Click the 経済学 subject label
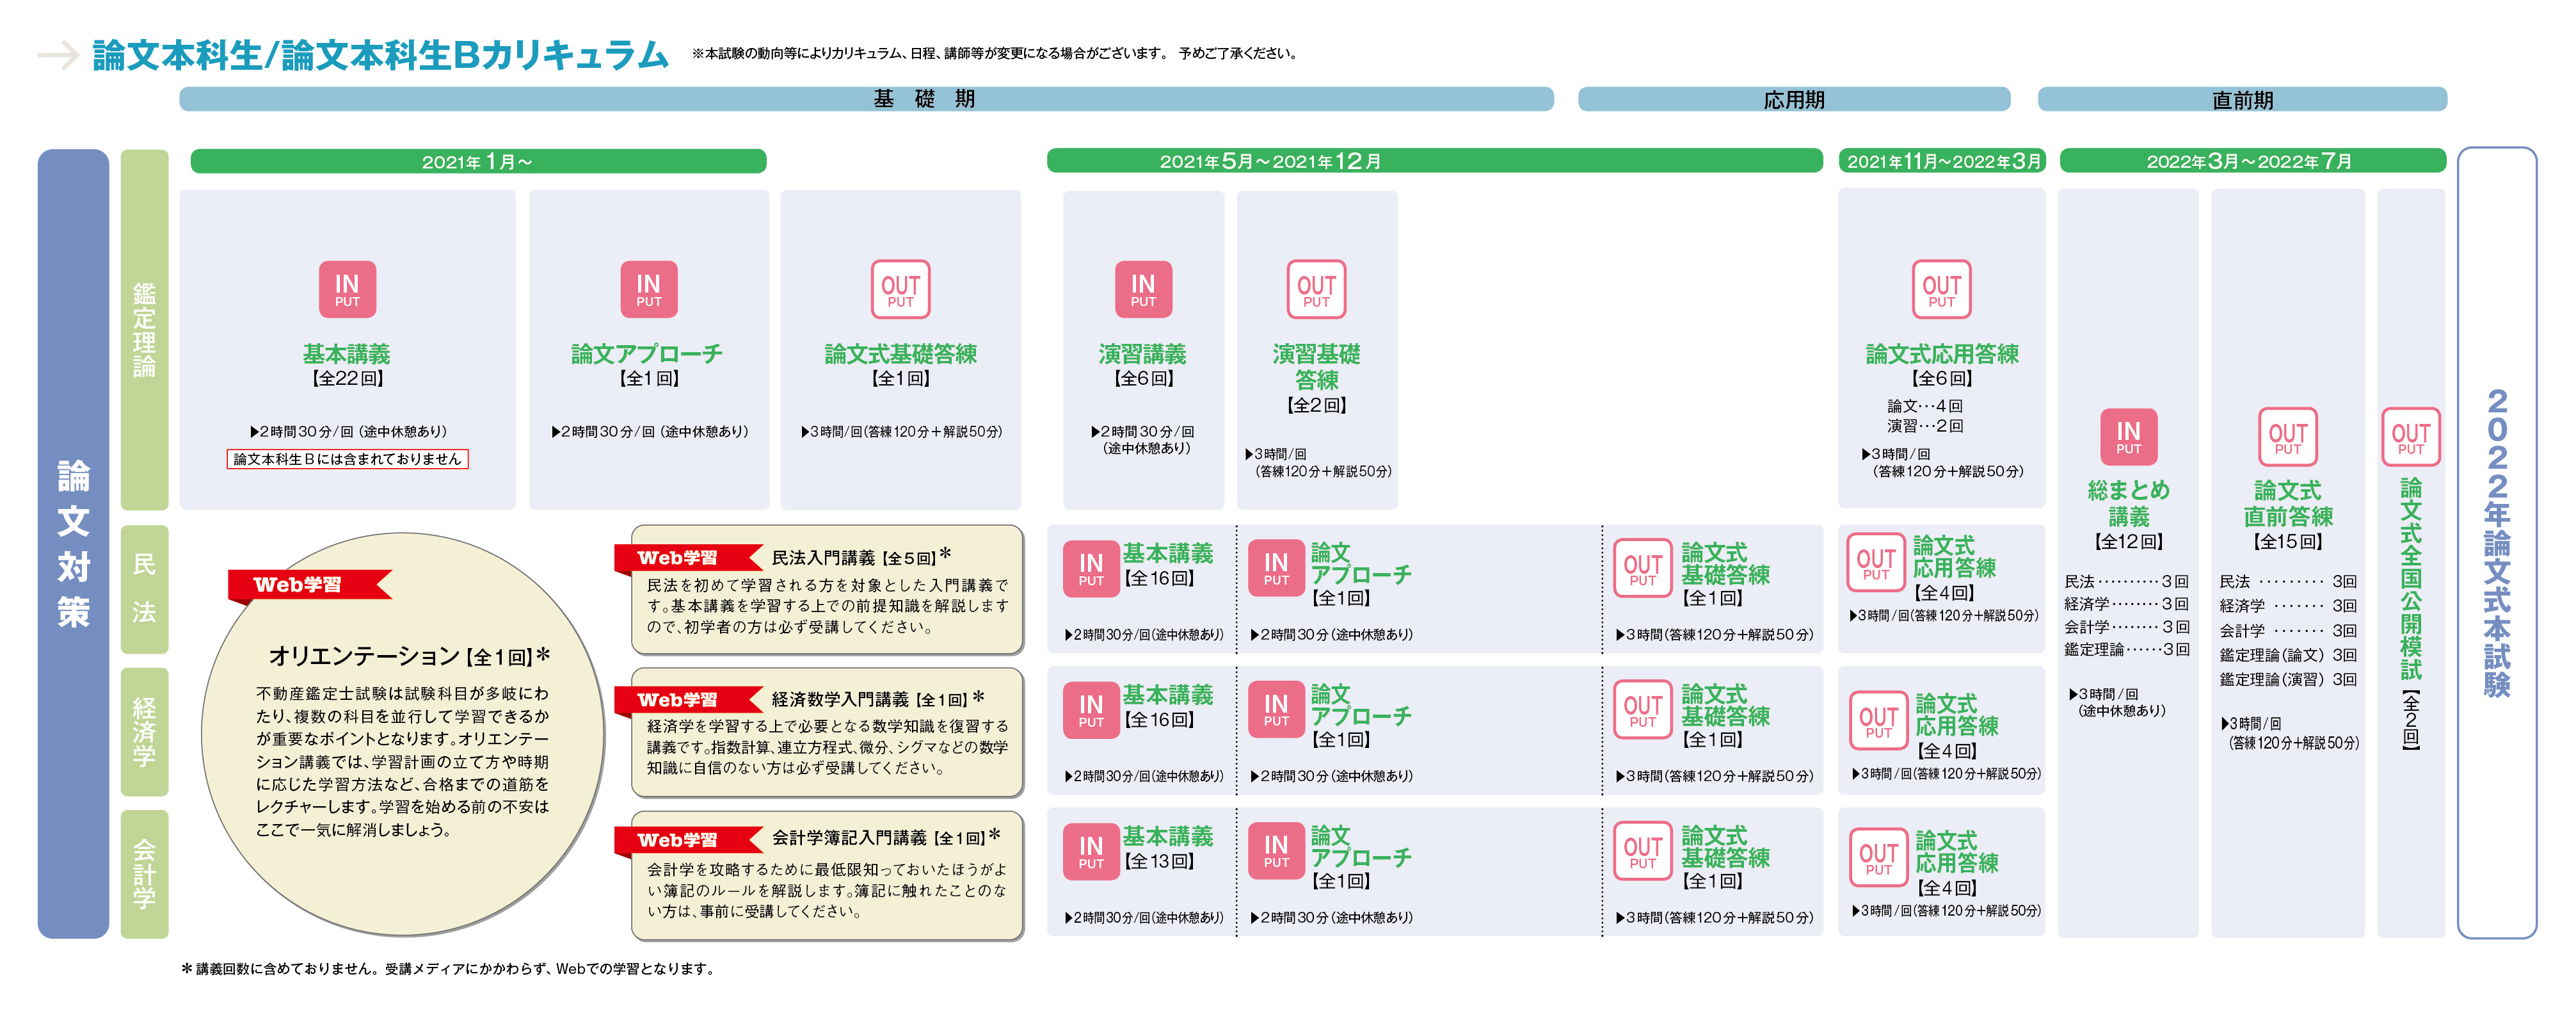The image size is (2576, 1013). tap(144, 732)
